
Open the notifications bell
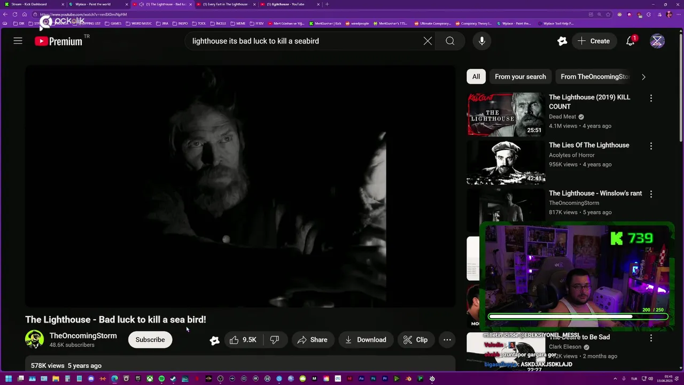(x=631, y=41)
